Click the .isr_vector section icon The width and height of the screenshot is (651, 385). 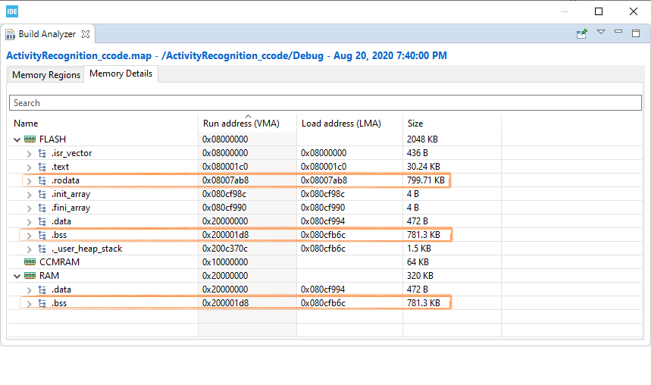click(x=43, y=153)
